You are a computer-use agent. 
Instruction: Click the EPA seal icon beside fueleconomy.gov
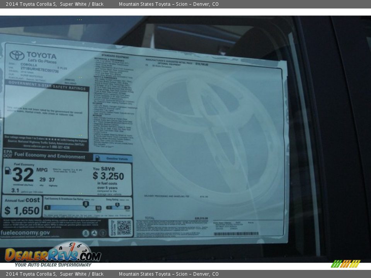point(86,233)
